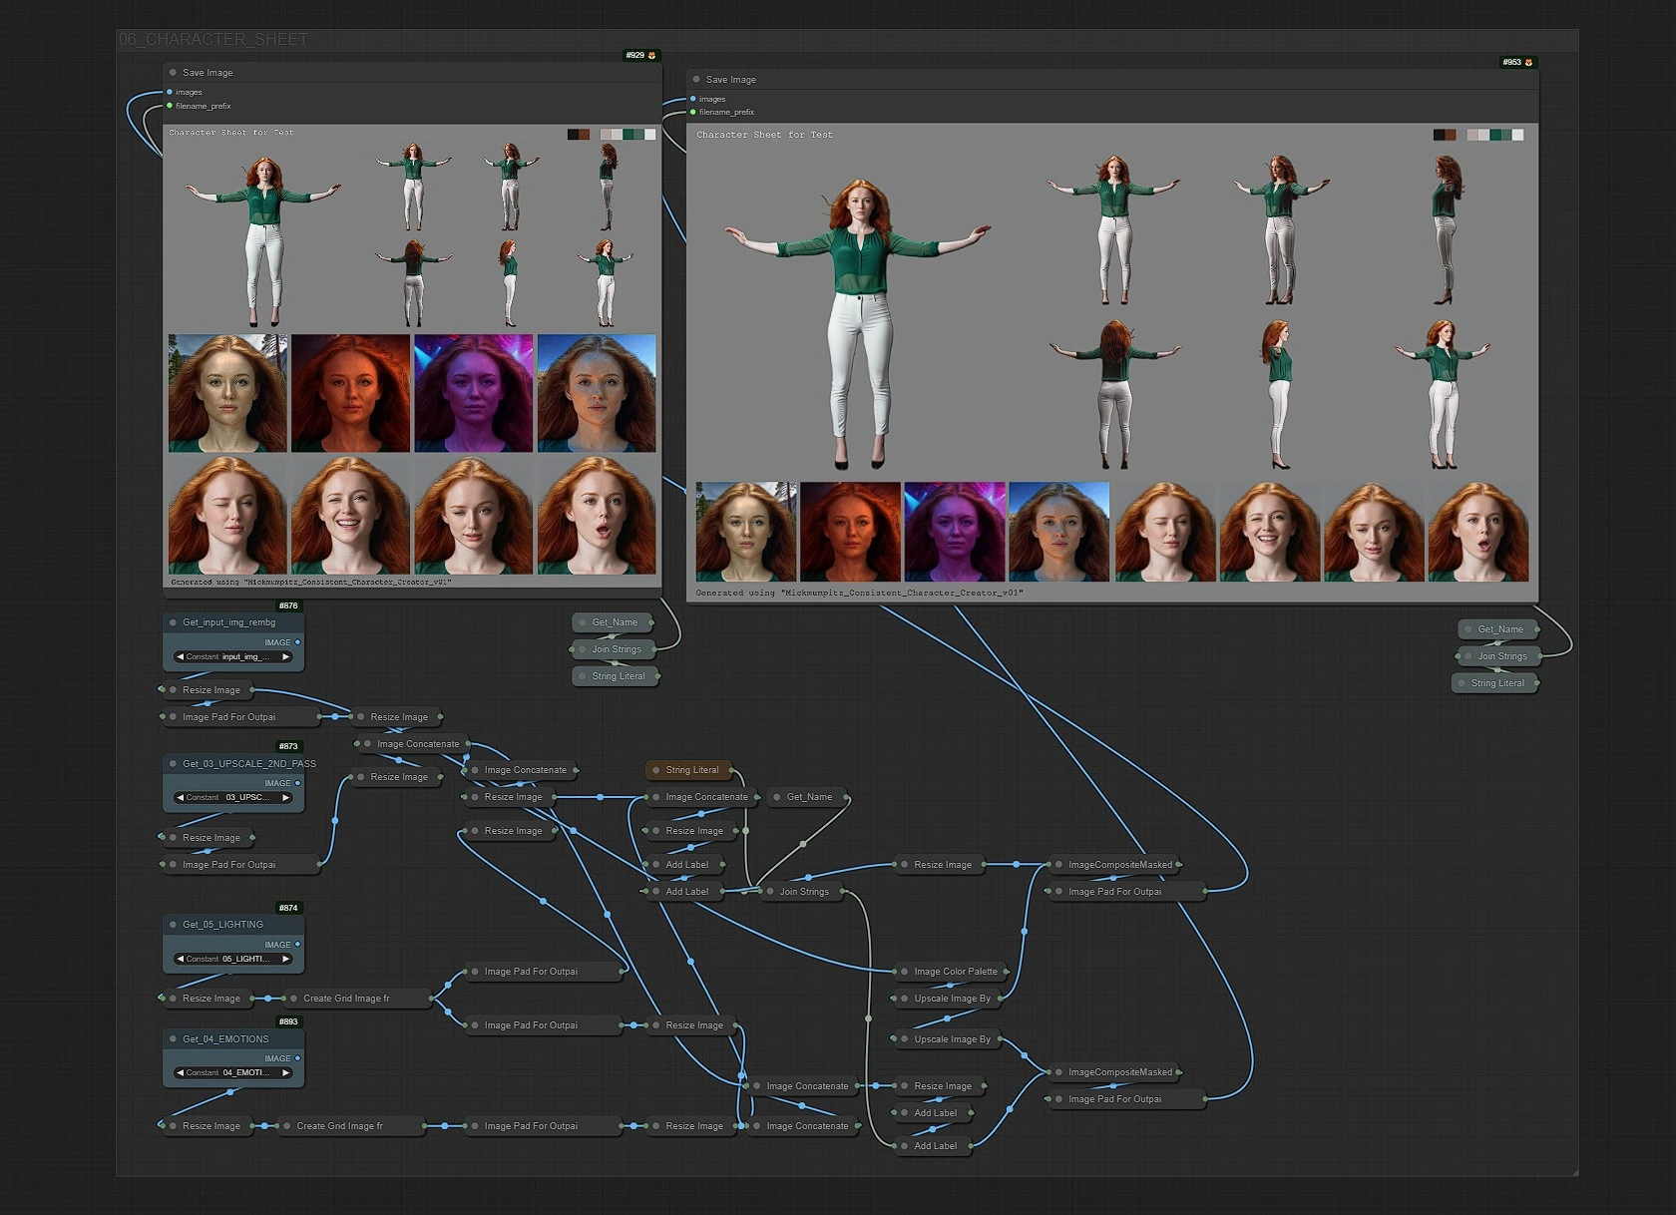1676x1215 pixels.
Task: Open the Constant 05_LIGHTI combo value
Action: pyautogui.click(x=233, y=959)
